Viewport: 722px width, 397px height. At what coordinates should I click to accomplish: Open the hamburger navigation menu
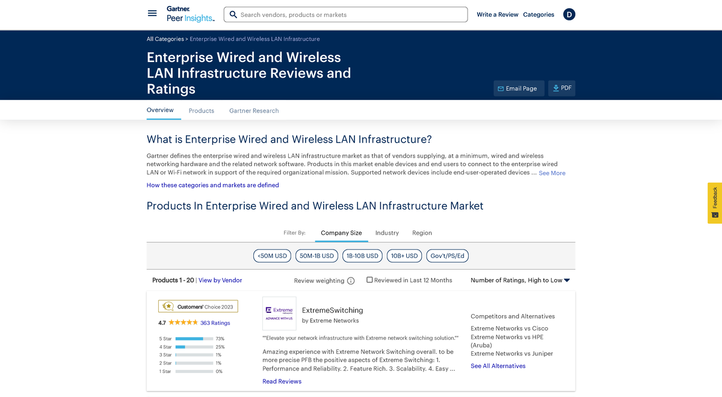[x=152, y=13]
